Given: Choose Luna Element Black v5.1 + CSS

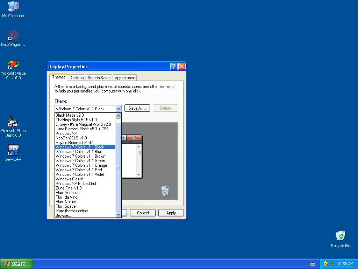Looking at the screenshot, I should (x=85, y=129).
